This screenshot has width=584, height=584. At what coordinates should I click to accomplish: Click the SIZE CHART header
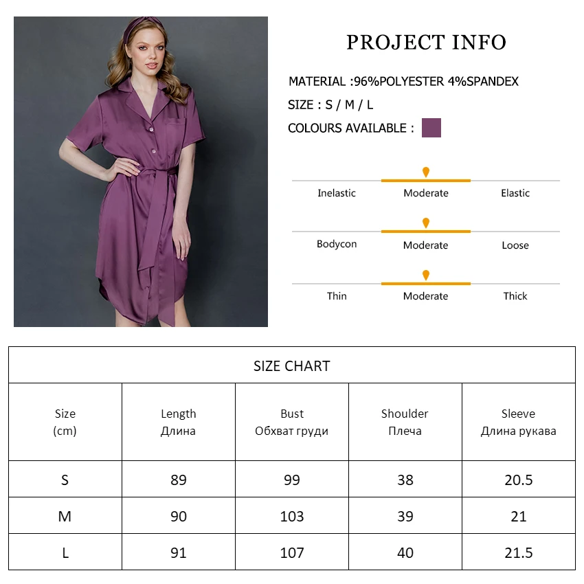pyautogui.click(x=292, y=366)
